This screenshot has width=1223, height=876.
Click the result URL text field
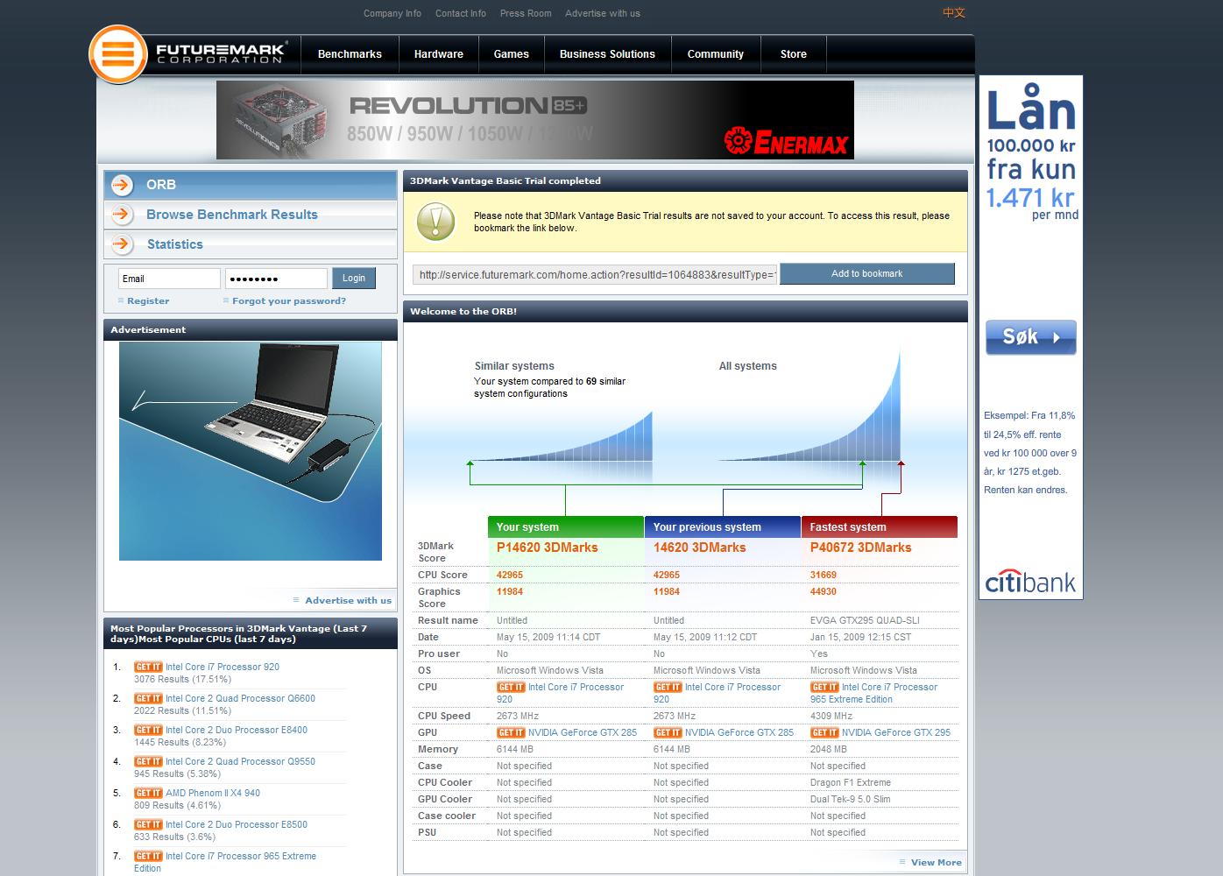click(x=595, y=275)
